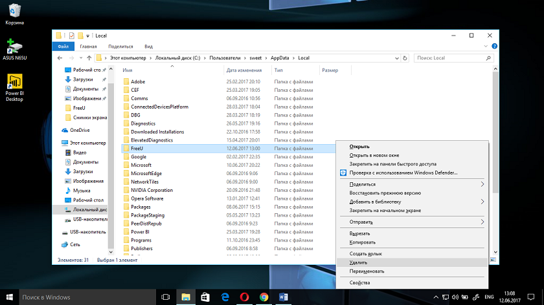Click New folder icon in title bar
Screen dimensions: 544x305
(x=80, y=36)
